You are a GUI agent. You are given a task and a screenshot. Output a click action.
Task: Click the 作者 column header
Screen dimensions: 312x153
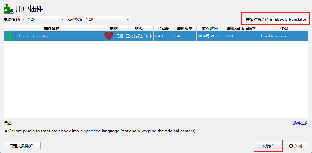[284, 28]
